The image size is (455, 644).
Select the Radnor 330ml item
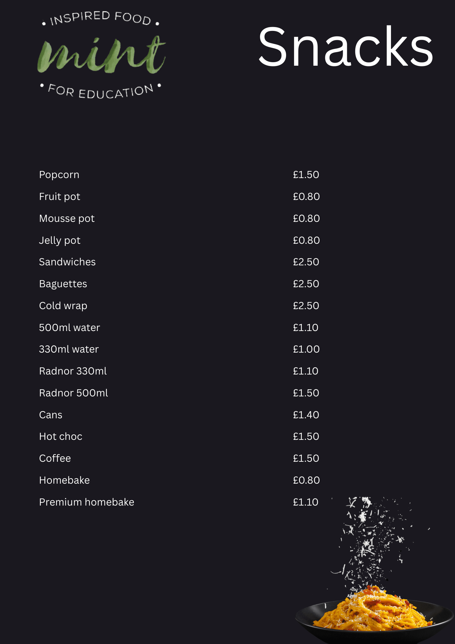point(73,371)
